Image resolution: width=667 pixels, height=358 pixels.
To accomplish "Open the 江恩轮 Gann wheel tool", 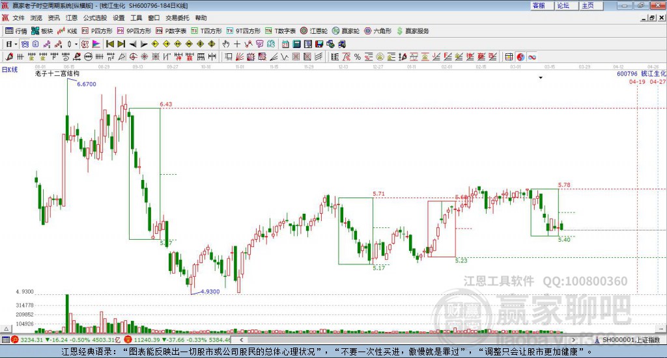I will pos(314,31).
